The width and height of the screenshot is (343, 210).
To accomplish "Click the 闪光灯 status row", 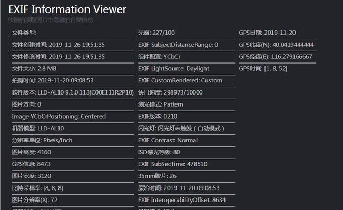I will click(x=181, y=128).
